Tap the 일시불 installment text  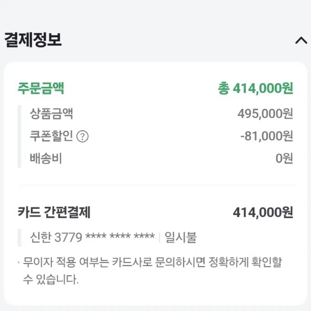coord(181,237)
